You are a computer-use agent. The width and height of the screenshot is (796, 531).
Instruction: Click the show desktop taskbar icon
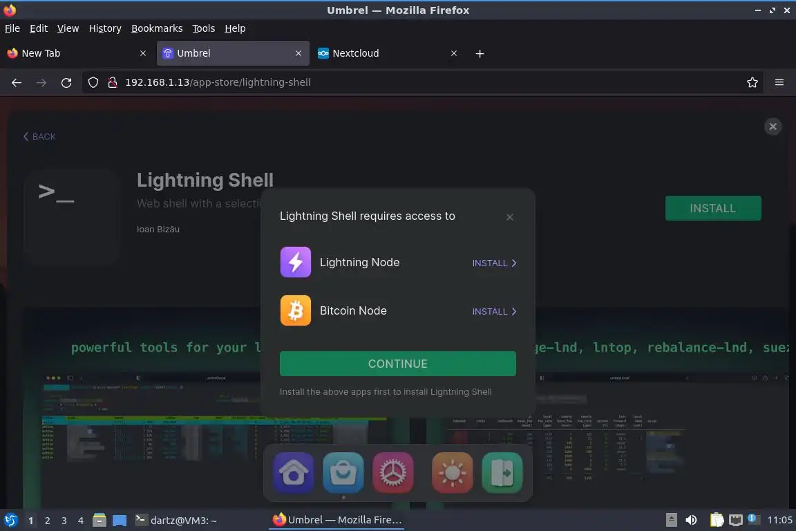(120, 521)
